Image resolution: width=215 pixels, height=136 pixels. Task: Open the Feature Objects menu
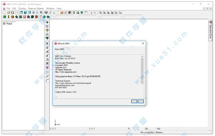(x=36, y=9)
